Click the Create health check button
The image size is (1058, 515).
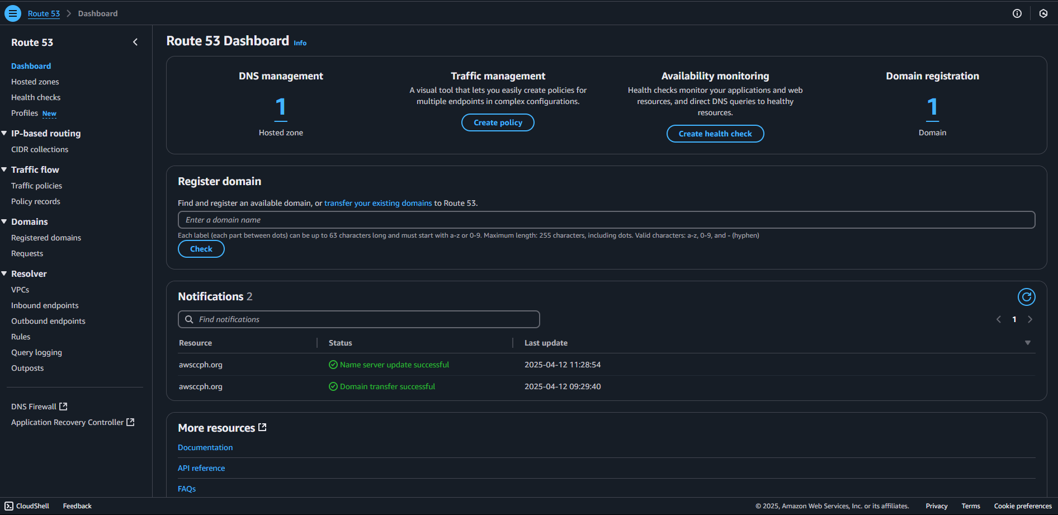tap(715, 134)
